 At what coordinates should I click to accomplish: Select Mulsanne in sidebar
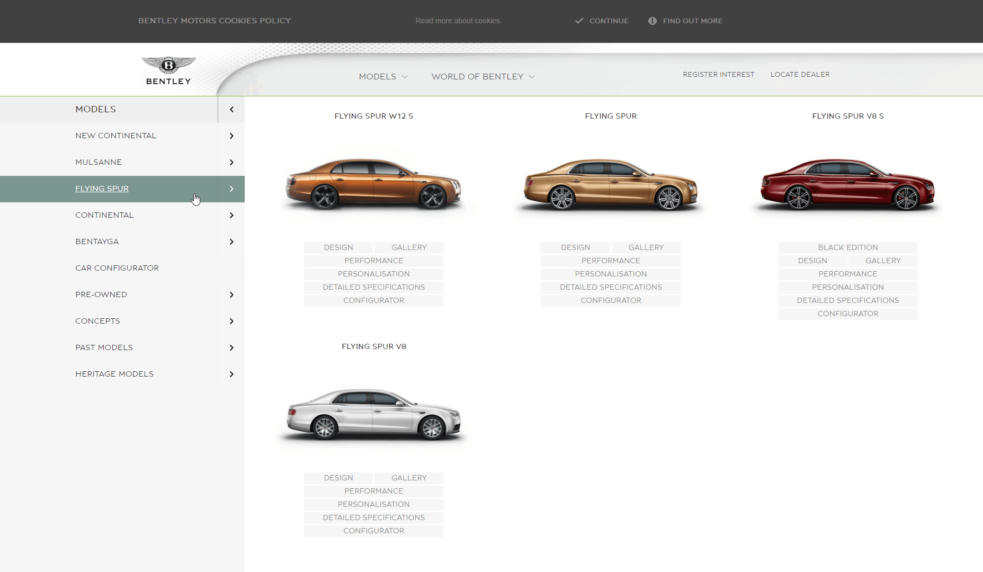(x=99, y=162)
